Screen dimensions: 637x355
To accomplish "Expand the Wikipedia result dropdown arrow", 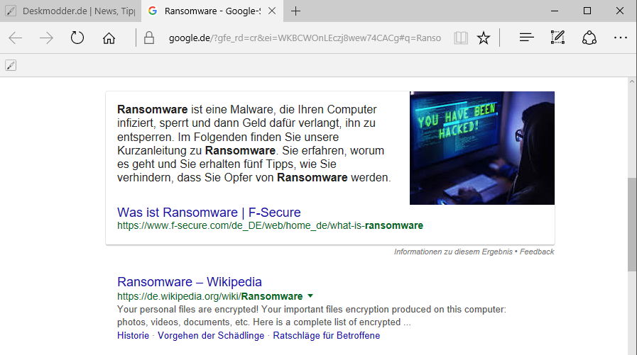I will point(310,296).
